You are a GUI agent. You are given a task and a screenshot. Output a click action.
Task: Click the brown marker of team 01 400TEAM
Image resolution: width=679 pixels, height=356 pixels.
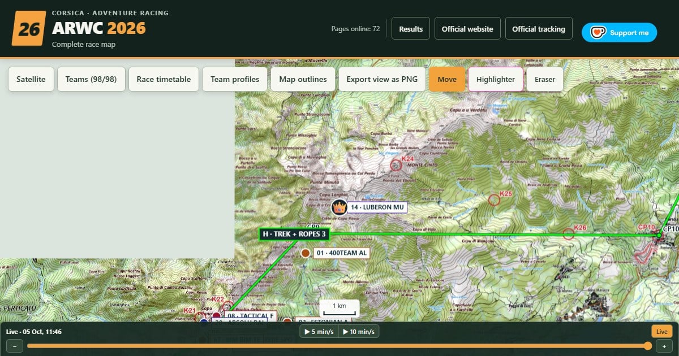(306, 253)
